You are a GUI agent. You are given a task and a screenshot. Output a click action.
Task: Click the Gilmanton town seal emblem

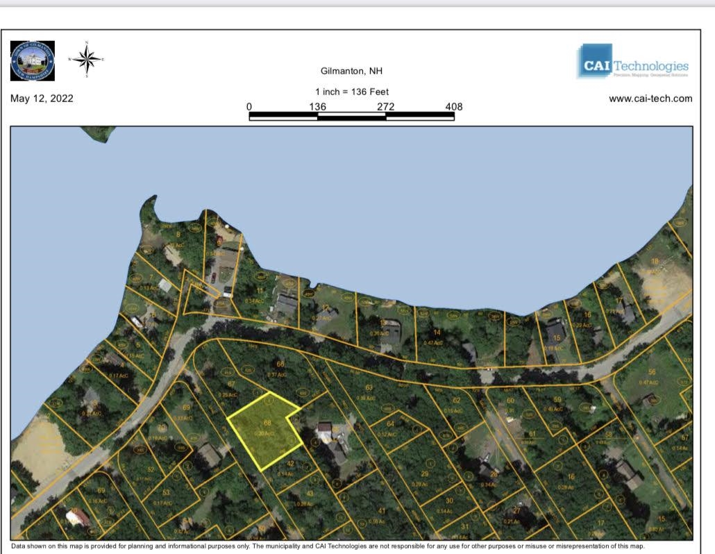(33, 60)
